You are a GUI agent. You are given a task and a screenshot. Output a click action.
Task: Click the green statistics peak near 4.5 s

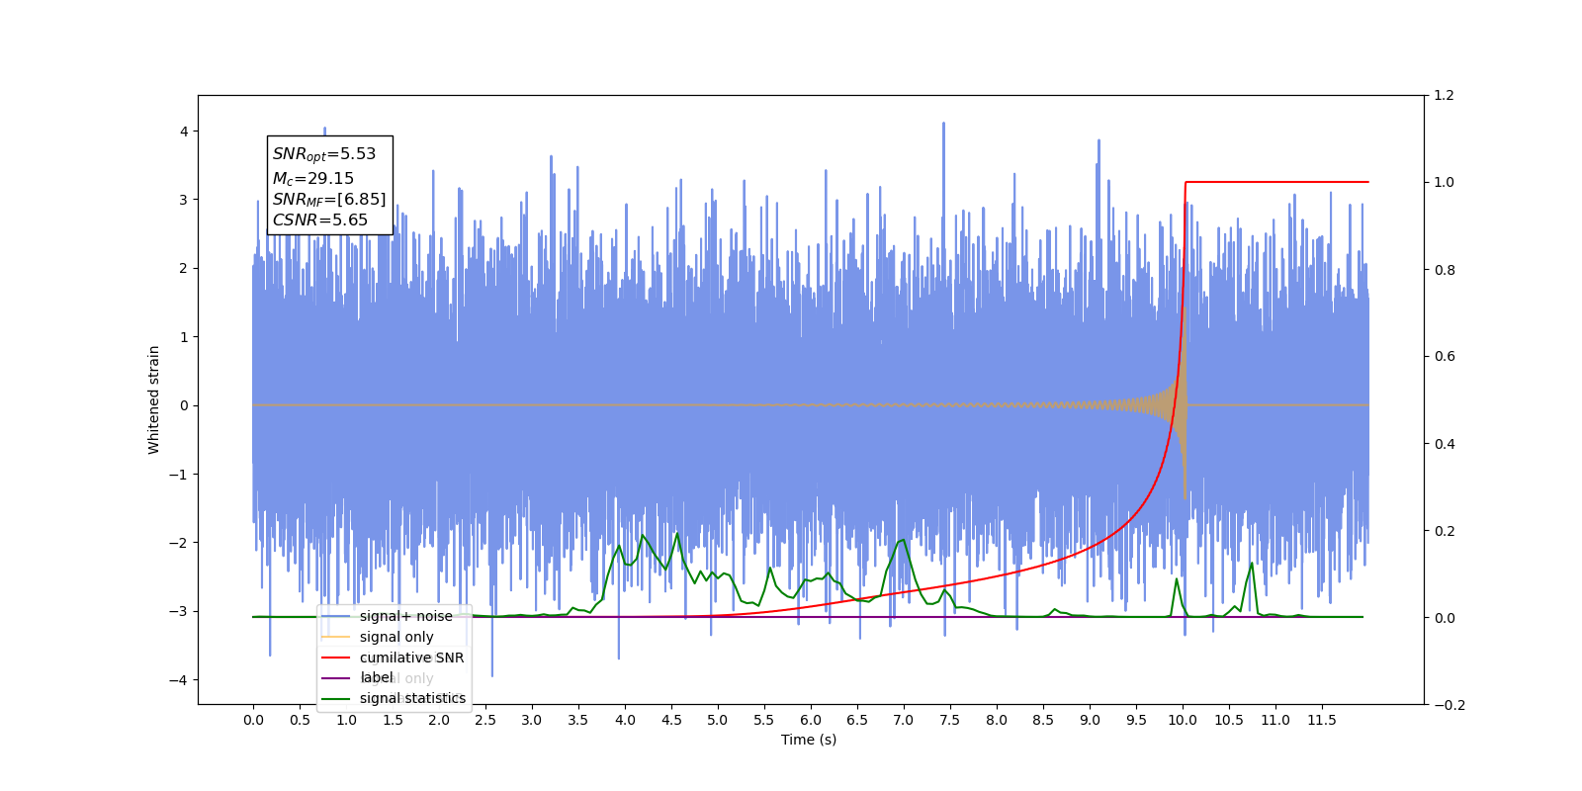(677, 535)
